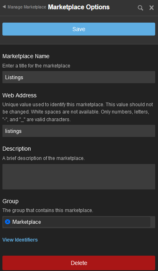Save the marketplace options
158x271 pixels.
79,29
